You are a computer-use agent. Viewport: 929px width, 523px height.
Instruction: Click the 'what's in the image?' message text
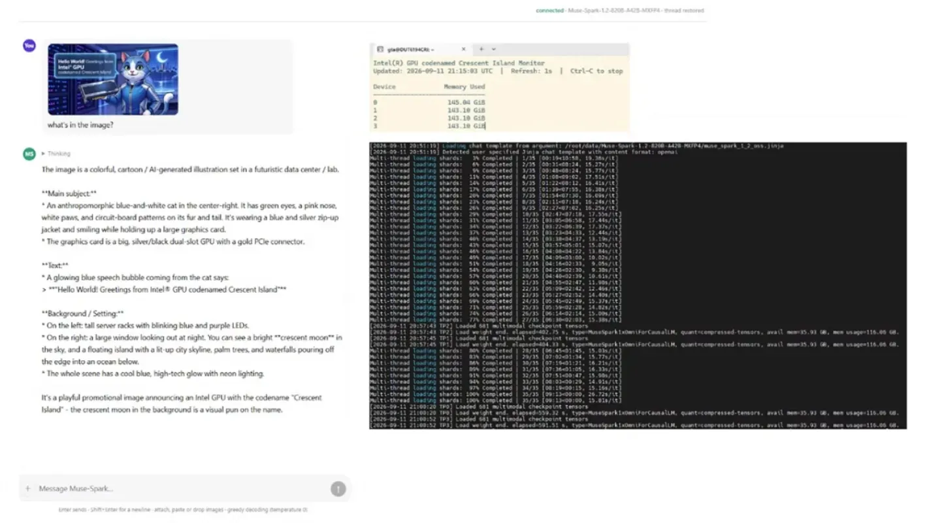[80, 125]
